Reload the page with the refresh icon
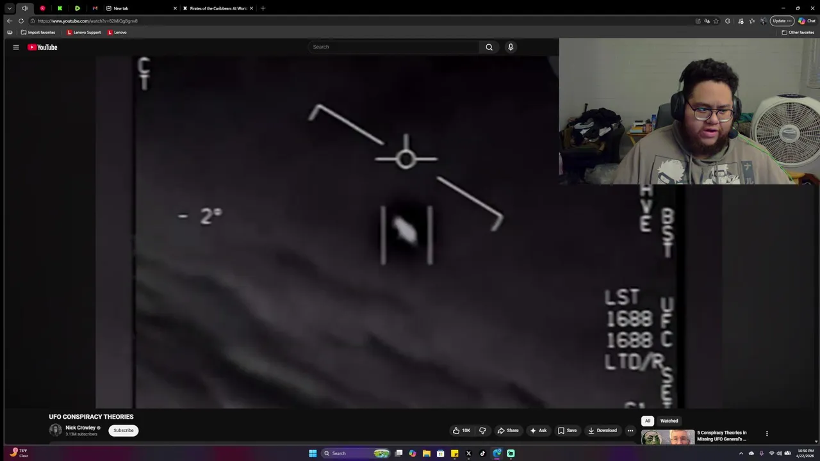This screenshot has width=820, height=461. coord(21,20)
